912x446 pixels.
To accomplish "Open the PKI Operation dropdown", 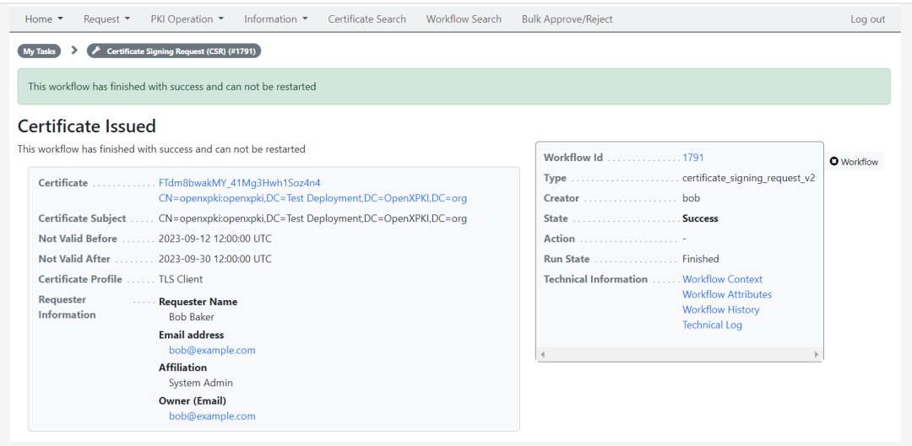I will coord(187,19).
